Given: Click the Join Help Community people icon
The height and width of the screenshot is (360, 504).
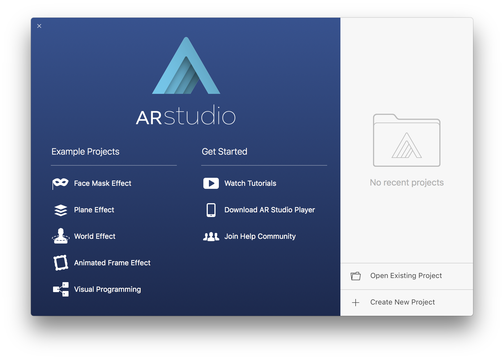Looking at the screenshot, I should 211,237.
